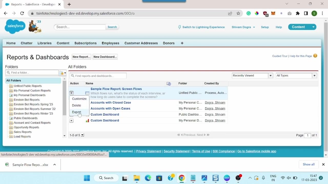Viewport: 328px width, 184px height.
Task: Expand the Shivam Dogra user menu
Action: 254,27
